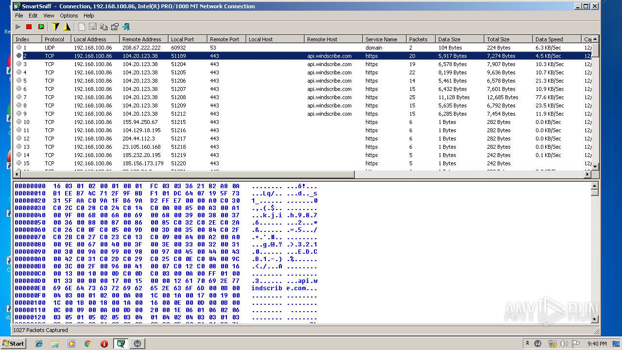Select row with remote address 185.232.20.195
Image resolution: width=622 pixels, height=350 pixels.
pyautogui.click(x=302, y=155)
